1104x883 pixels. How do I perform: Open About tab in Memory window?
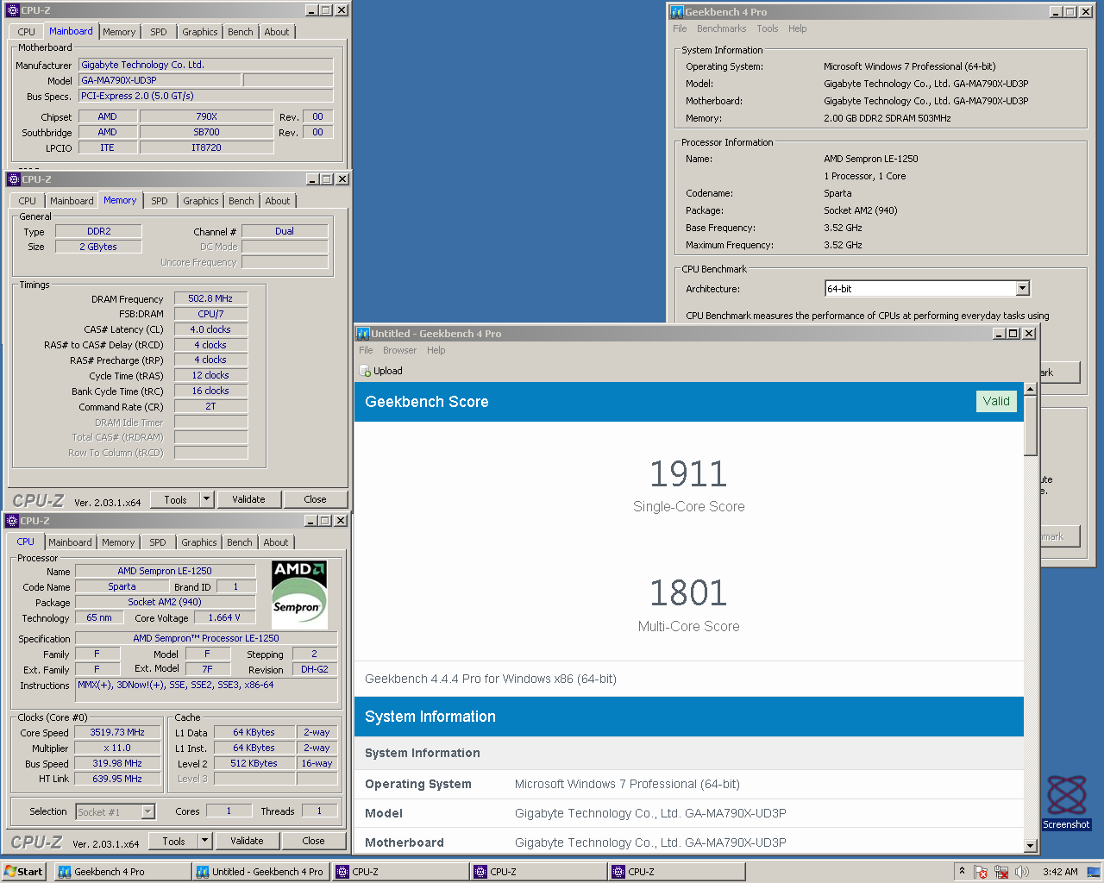point(278,201)
